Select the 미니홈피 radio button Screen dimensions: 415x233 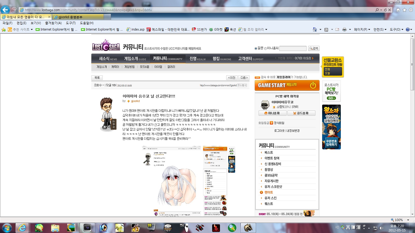(x=265, y=48)
